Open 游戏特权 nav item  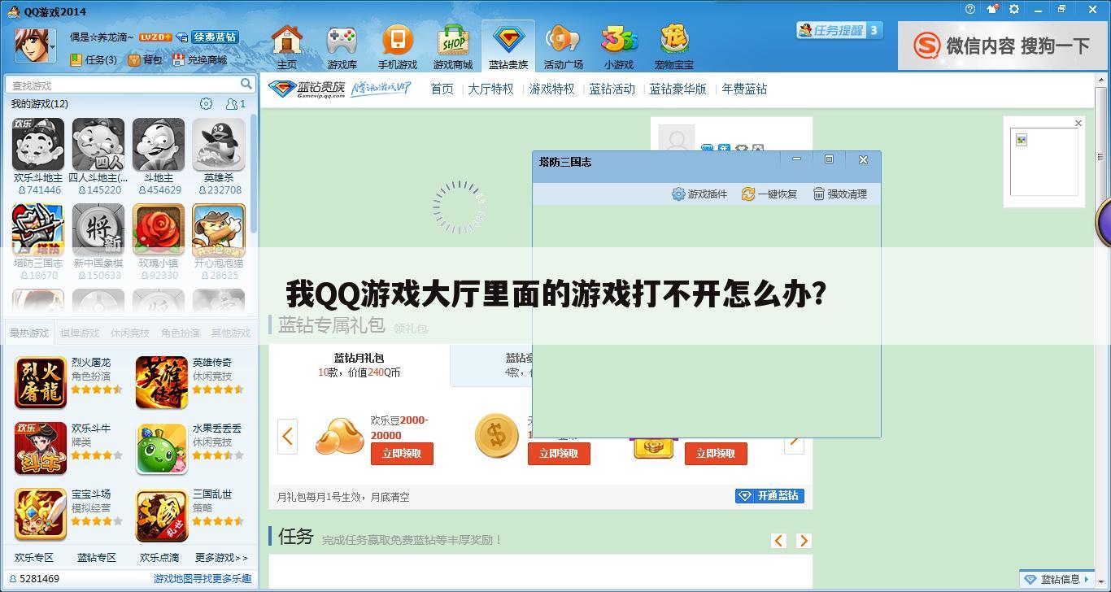click(551, 89)
